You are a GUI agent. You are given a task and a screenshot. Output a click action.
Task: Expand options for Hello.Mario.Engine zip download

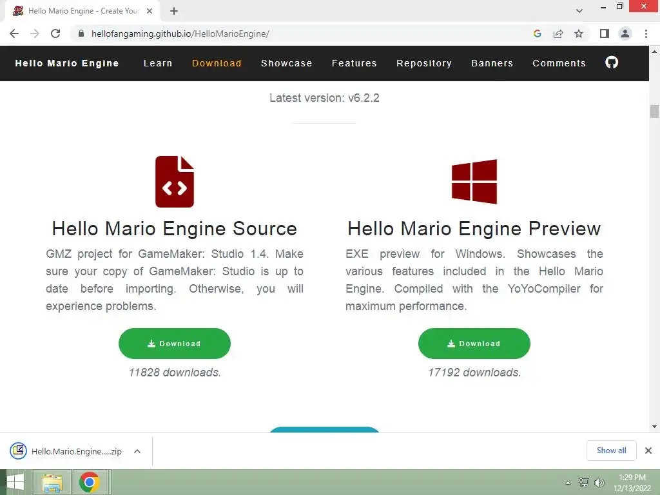pyautogui.click(x=137, y=451)
